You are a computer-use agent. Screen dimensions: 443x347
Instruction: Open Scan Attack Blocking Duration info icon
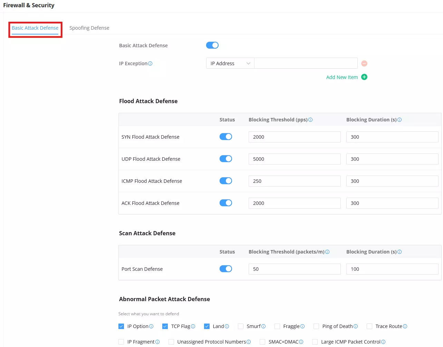[x=399, y=252]
